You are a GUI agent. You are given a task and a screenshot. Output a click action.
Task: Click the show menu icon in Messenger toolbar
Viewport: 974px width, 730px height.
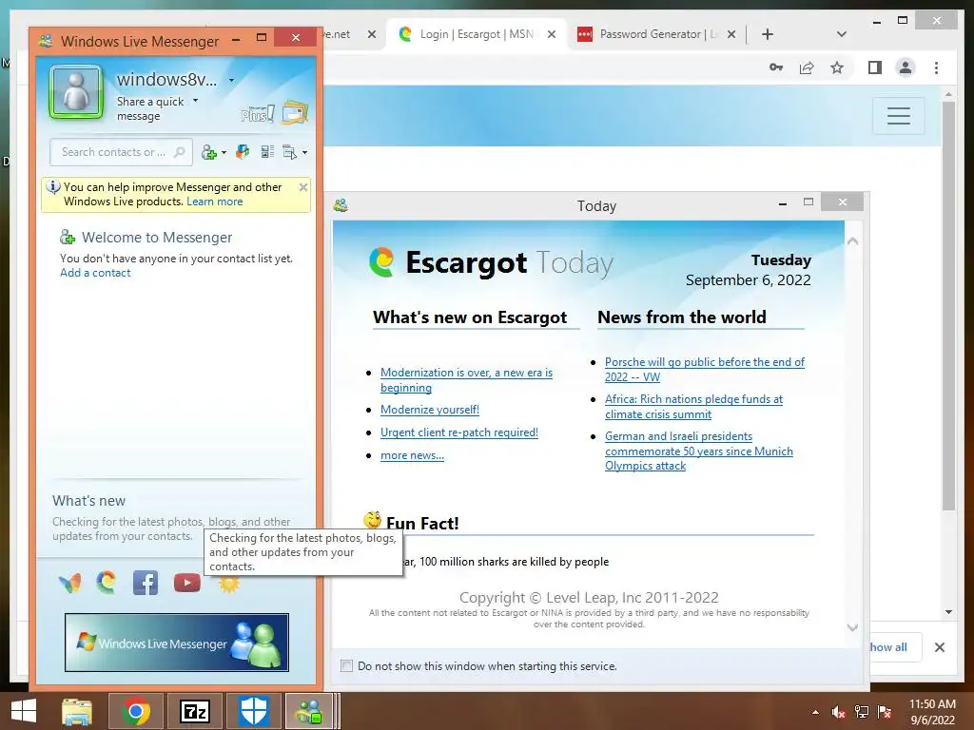pyautogui.click(x=289, y=152)
